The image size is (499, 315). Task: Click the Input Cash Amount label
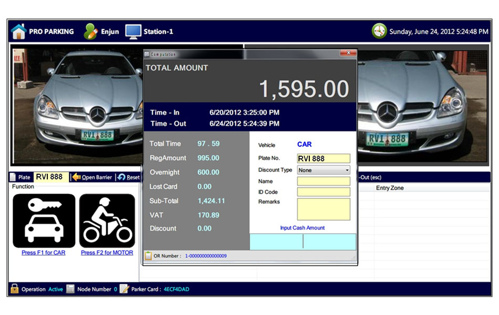point(303,228)
